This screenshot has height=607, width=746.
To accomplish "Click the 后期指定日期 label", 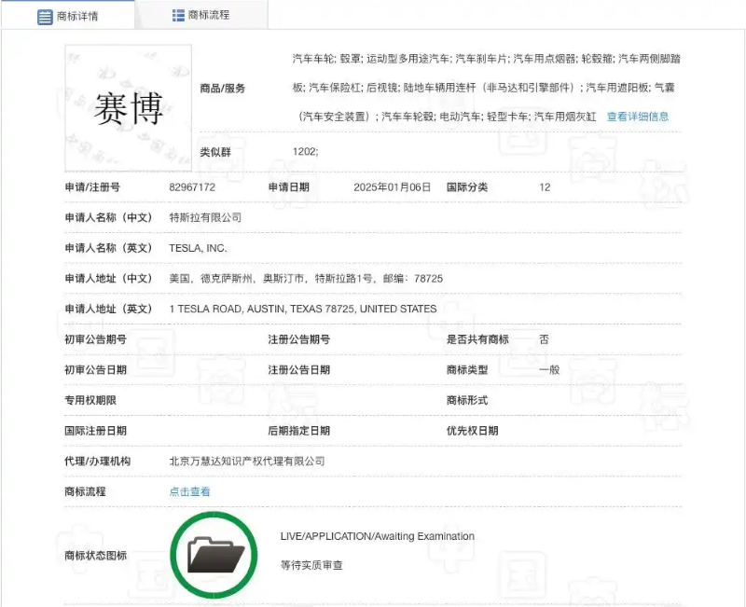I will [299, 431].
